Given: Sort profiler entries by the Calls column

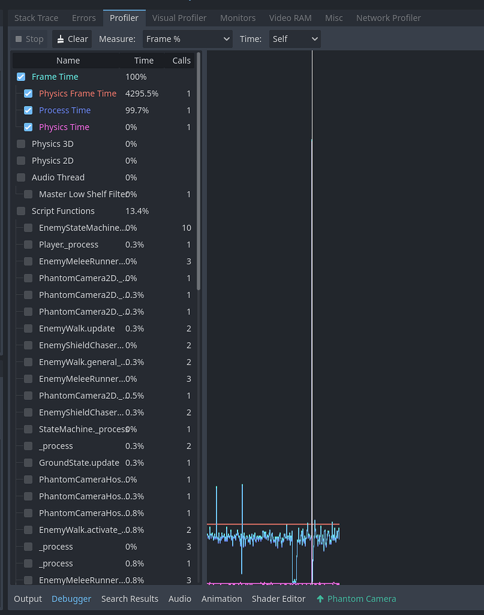Looking at the screenshot, I should coord(180,60).
